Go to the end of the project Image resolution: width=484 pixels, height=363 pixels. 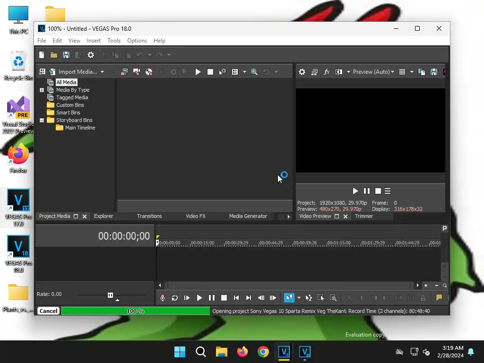249,298
